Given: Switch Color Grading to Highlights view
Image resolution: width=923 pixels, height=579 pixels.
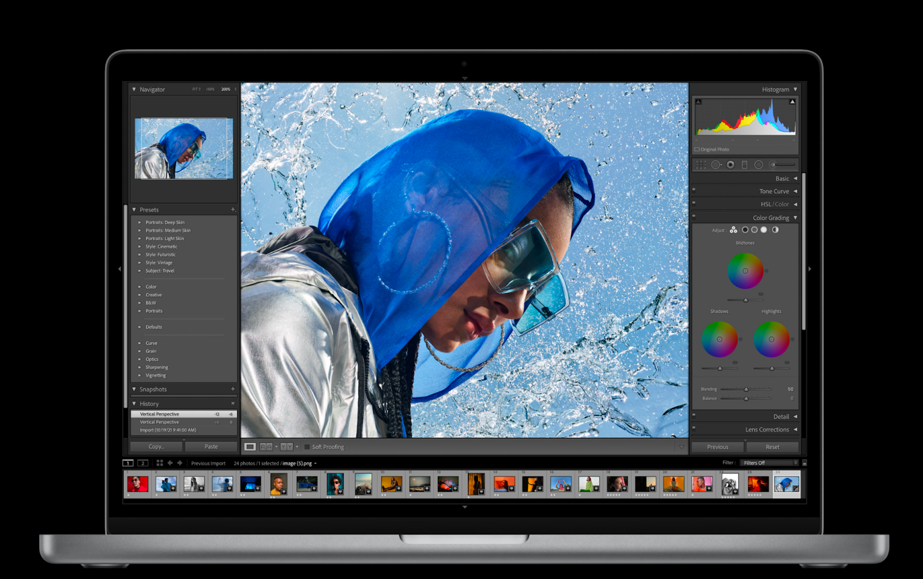Looking at the screenshot, I should pos(764,230).
